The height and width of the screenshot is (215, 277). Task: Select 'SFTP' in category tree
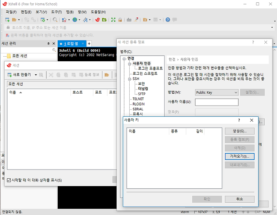pyautogui.click(x=142, y=94)
